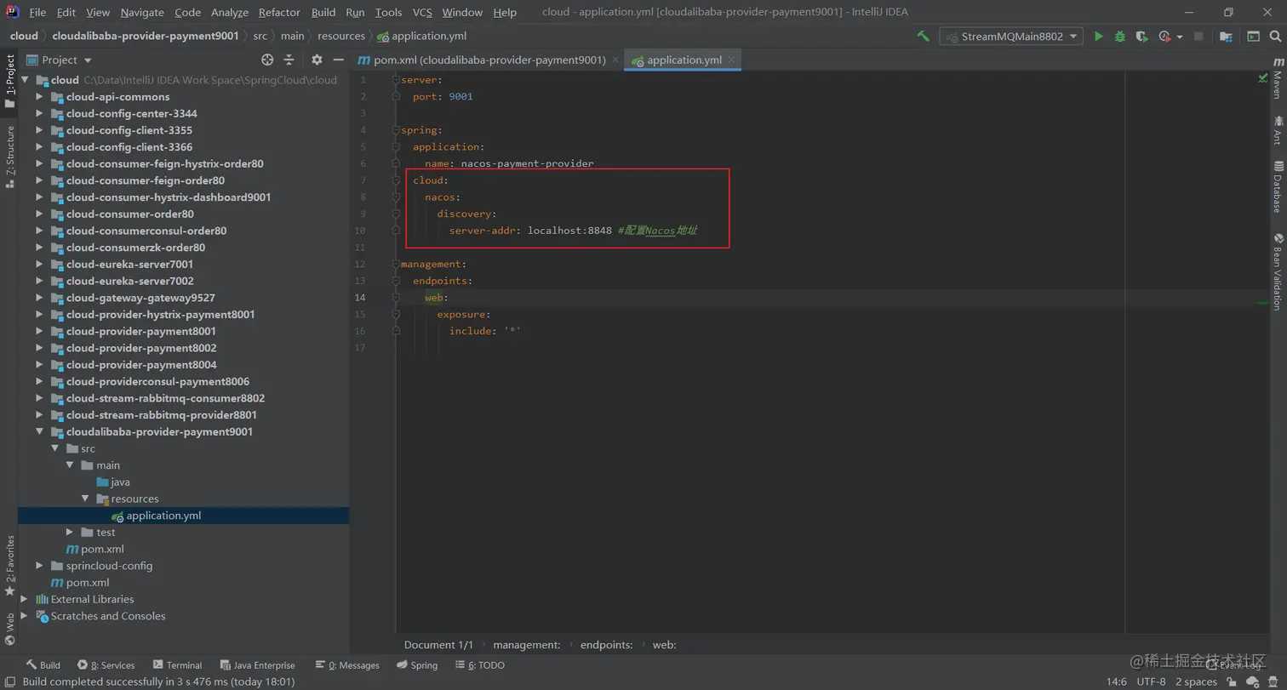This screenshot has height=690, width=1287.
Task: Open the File menu
Action: tap(37, 12)
